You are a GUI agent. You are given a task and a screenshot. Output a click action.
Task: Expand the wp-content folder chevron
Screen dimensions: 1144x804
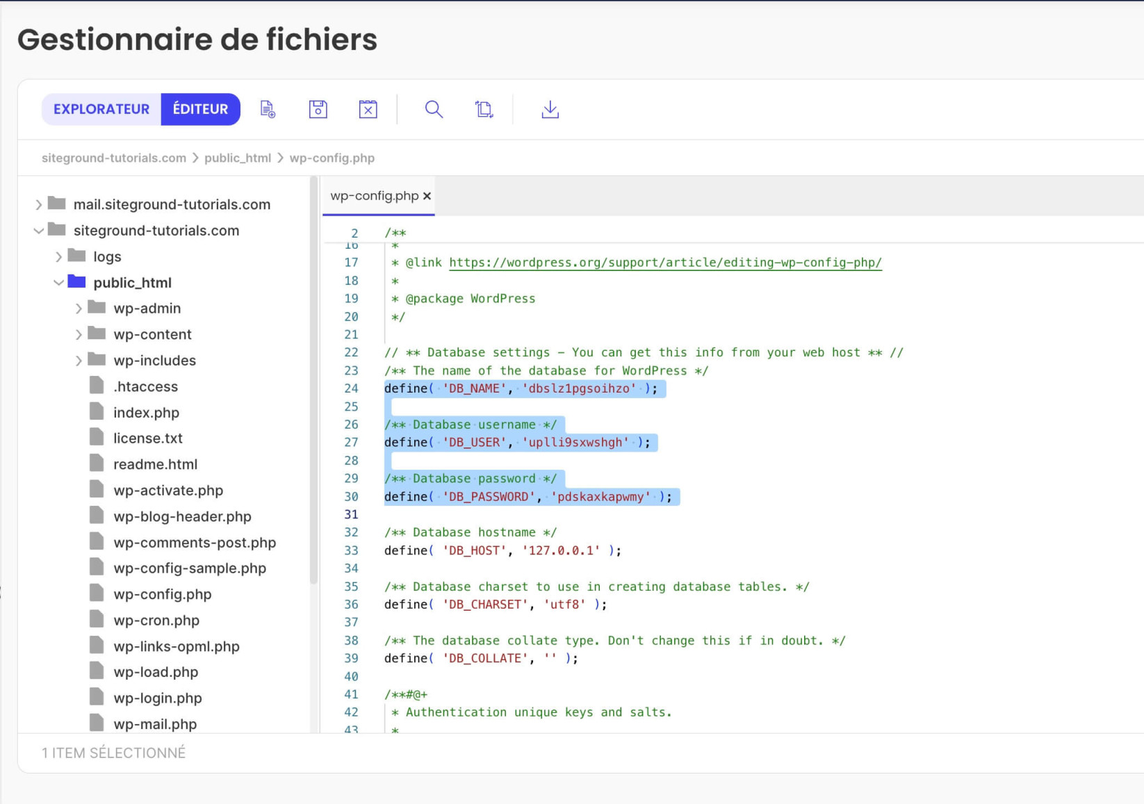[x=79, y=334]
